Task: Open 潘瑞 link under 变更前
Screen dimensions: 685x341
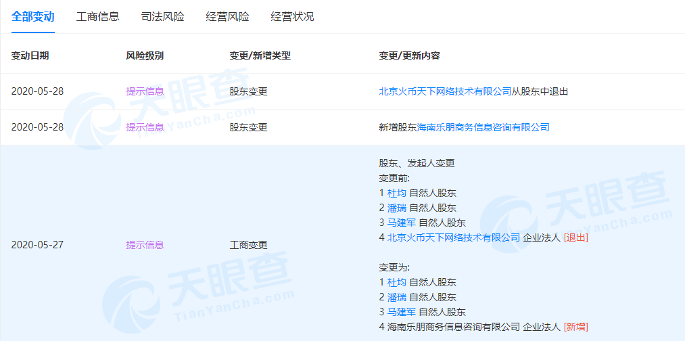Action: (397, 208)
